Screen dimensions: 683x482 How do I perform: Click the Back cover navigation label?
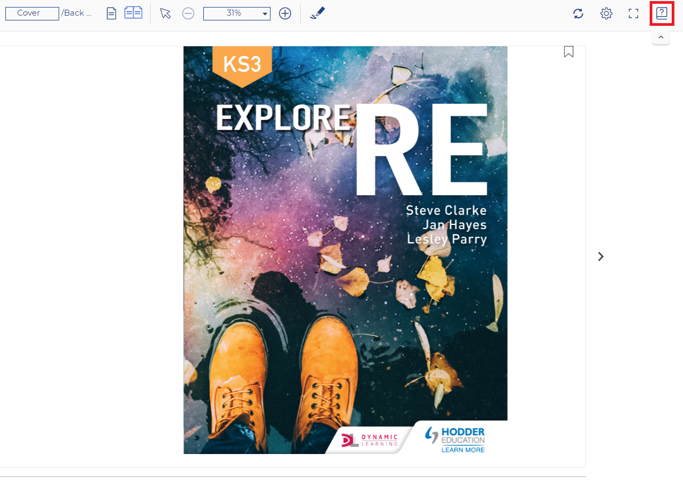(77, 13)
